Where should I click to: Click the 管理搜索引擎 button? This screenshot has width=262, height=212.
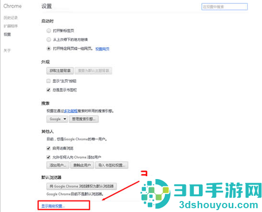click(x=84, y=119)
